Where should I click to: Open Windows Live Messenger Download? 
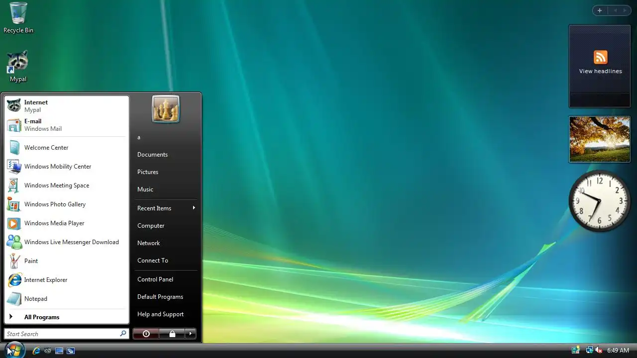[x=67, y=242]
